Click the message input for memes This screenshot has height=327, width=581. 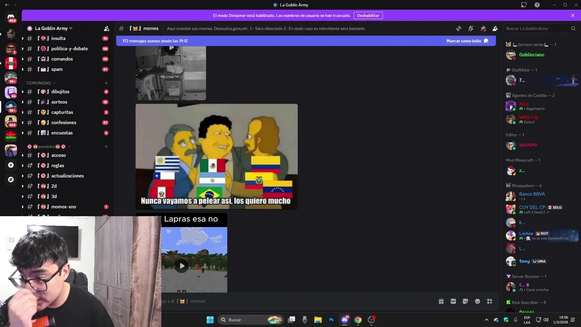295,301
